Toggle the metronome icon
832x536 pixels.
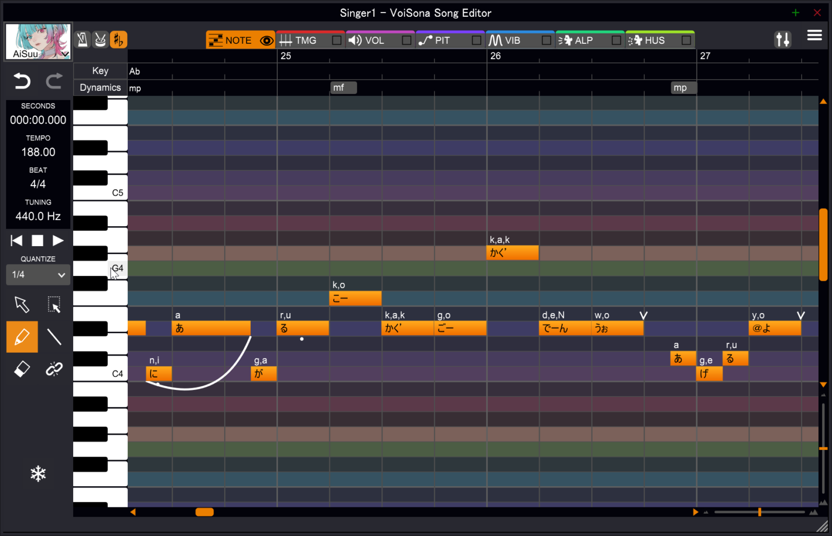pos(82,39)
